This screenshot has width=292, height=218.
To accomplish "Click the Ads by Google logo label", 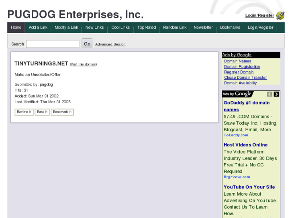I will tap(237, 94).
